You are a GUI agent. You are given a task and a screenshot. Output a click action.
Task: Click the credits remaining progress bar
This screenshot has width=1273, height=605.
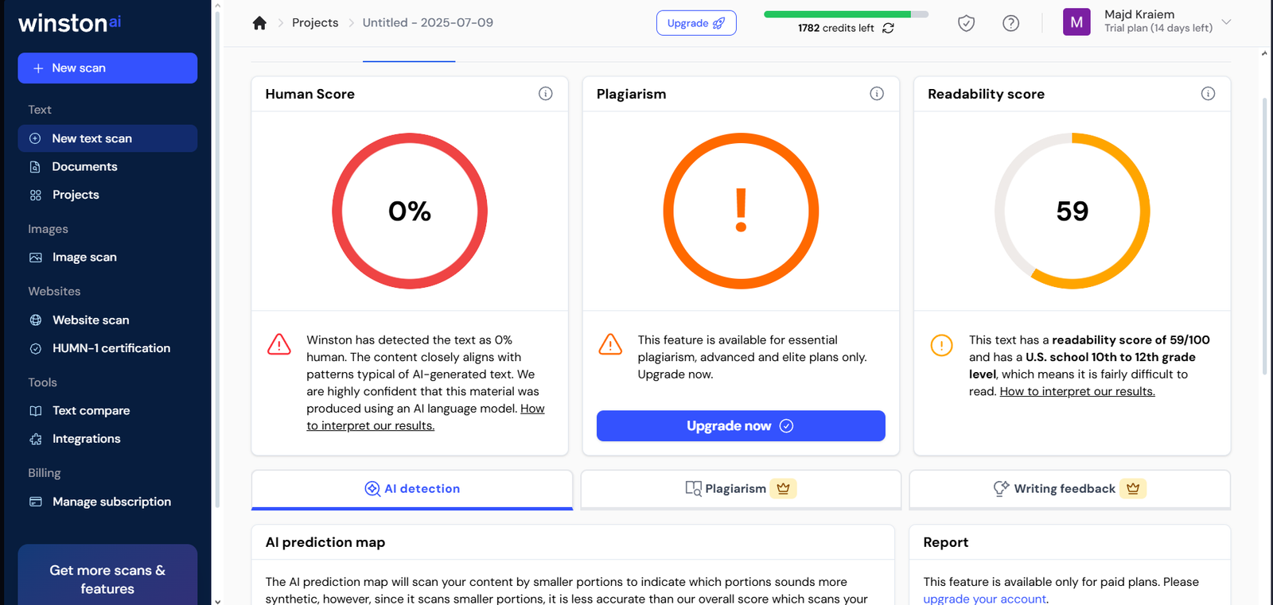click(x=845, y=14)
